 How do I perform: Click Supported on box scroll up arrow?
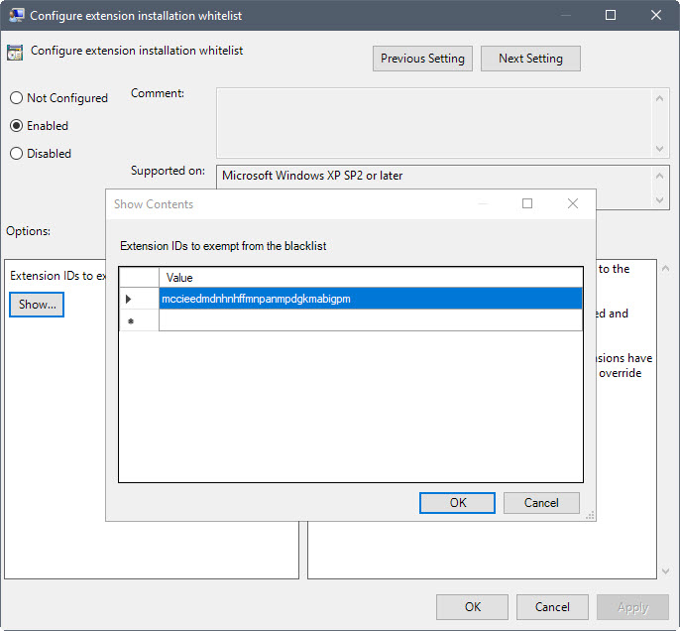(x=659, y=176)
